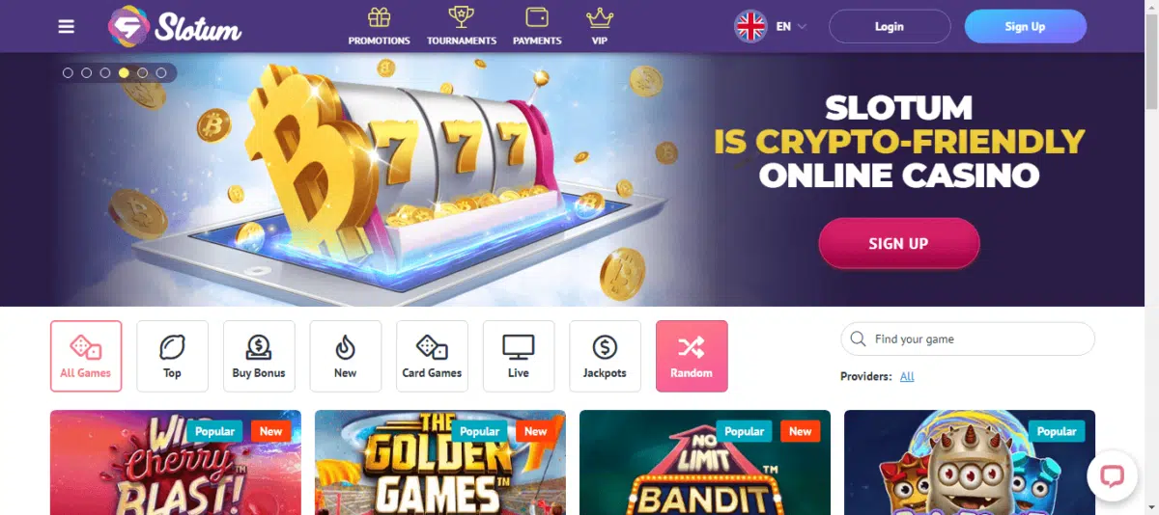This screenshot has width=1159, height=515.
Task: Expand the EN language dropdown
Action: coord(792,27)
